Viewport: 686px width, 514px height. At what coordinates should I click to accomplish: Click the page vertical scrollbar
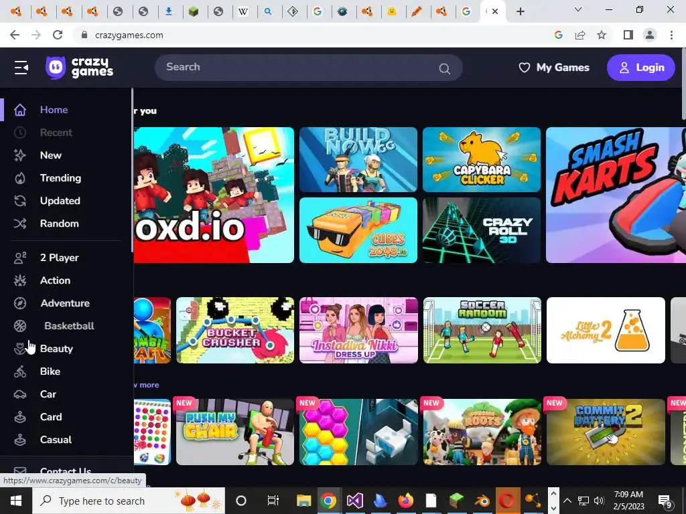click(x=684, y=85)
